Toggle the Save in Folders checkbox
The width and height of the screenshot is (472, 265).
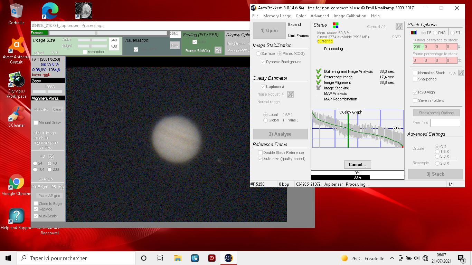[415, 100]
